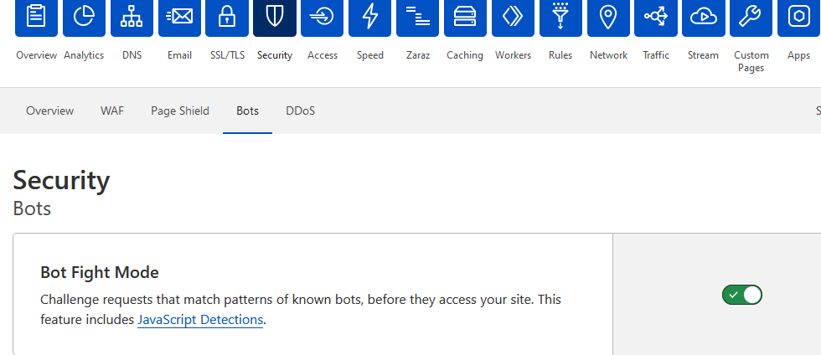Open Stream cloud play icon

703,17
